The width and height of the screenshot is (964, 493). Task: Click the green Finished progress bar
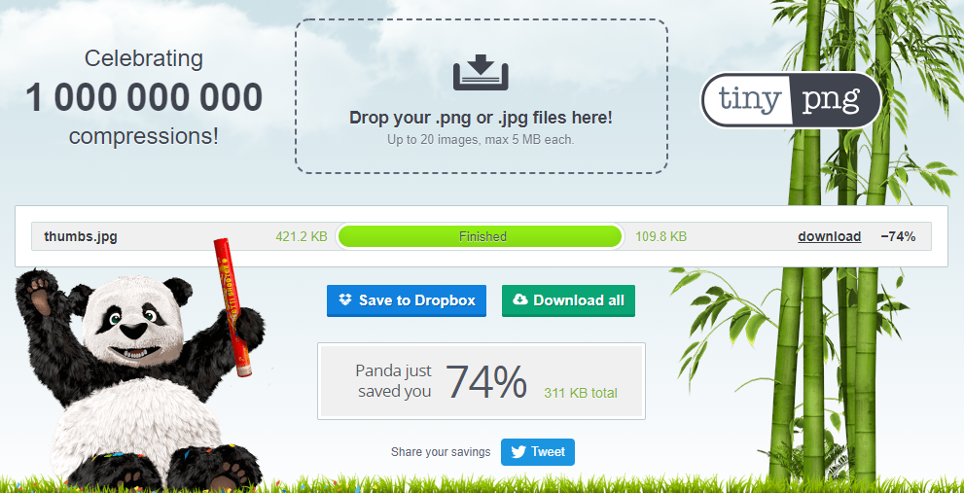point(481,236)
